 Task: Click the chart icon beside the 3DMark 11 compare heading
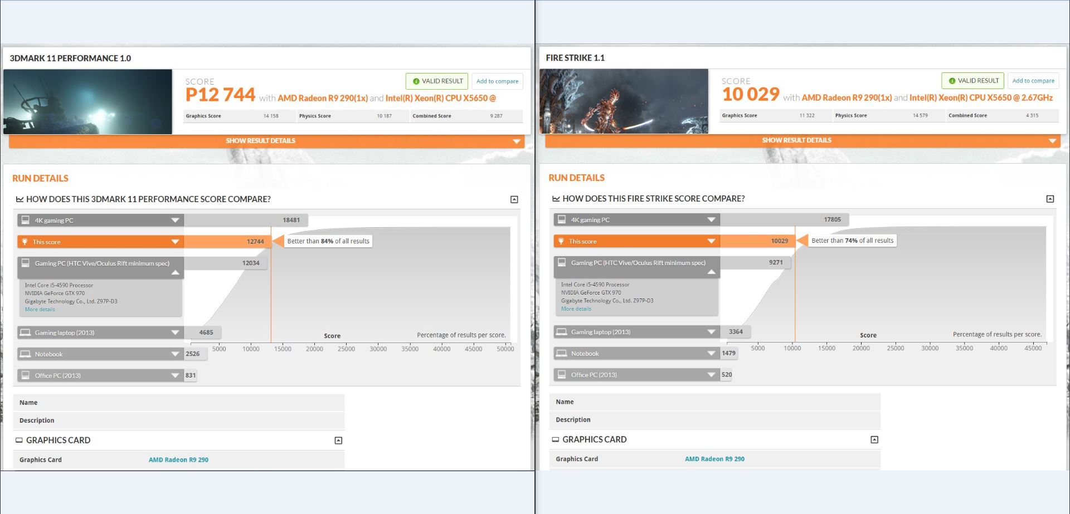tap(20, 199)
